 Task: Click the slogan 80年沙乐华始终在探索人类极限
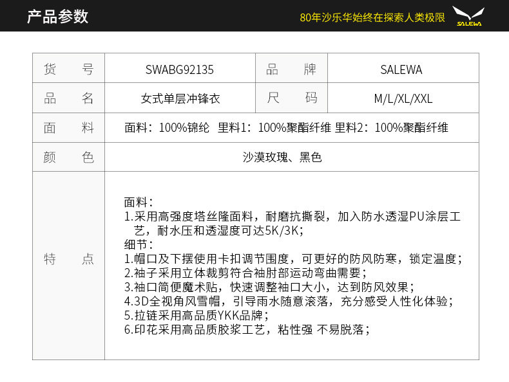372,17
